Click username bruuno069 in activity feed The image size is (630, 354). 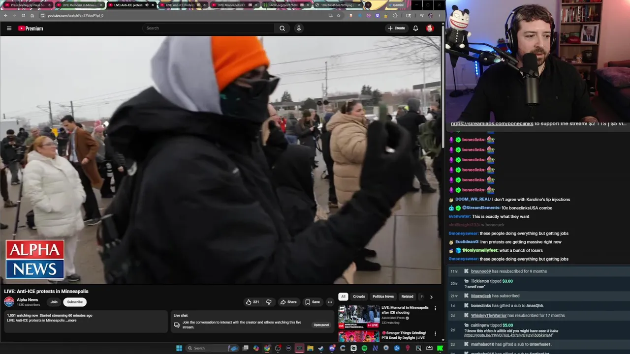[x=481, y=271]
